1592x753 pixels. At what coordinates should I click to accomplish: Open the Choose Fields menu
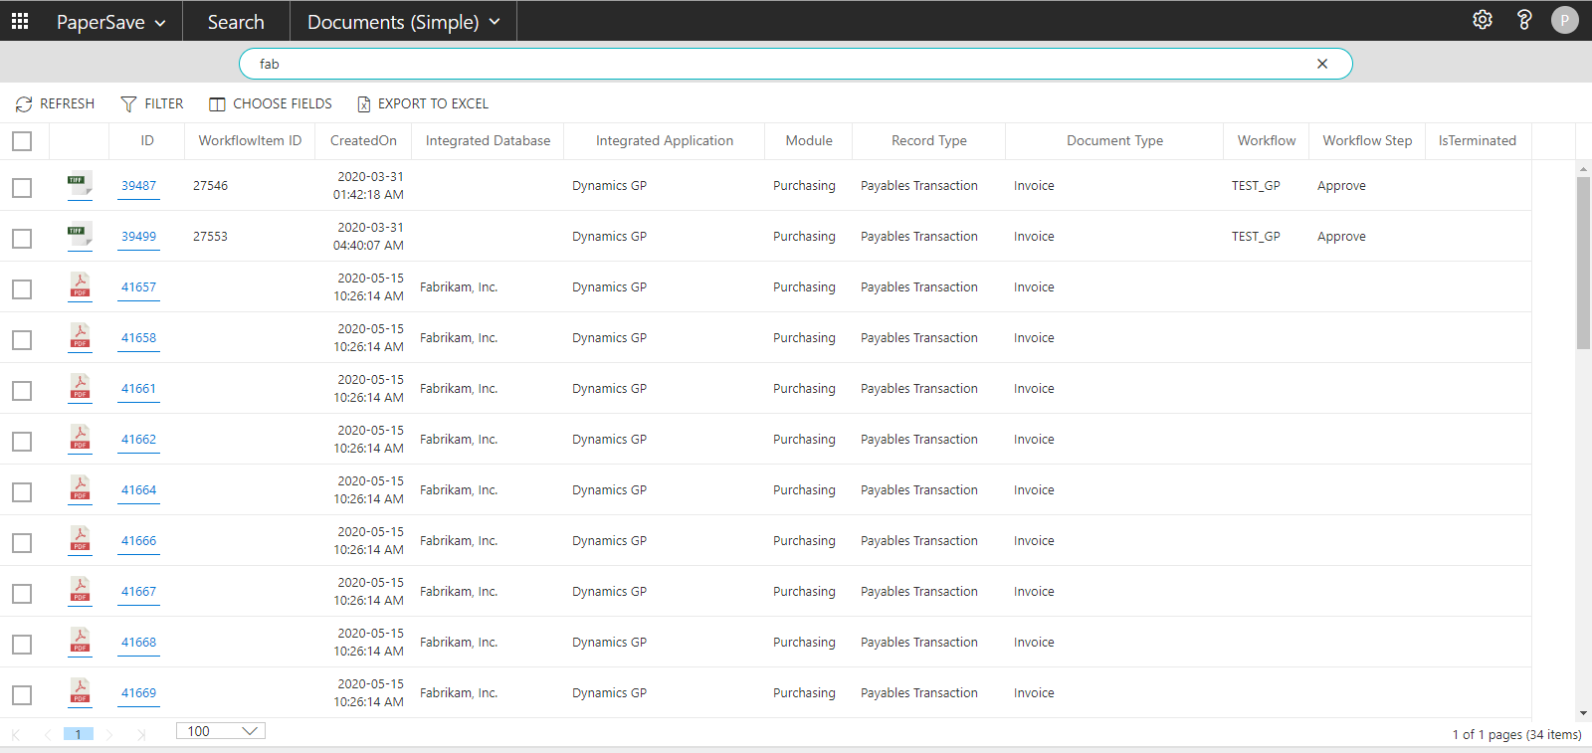coord(271,103)
